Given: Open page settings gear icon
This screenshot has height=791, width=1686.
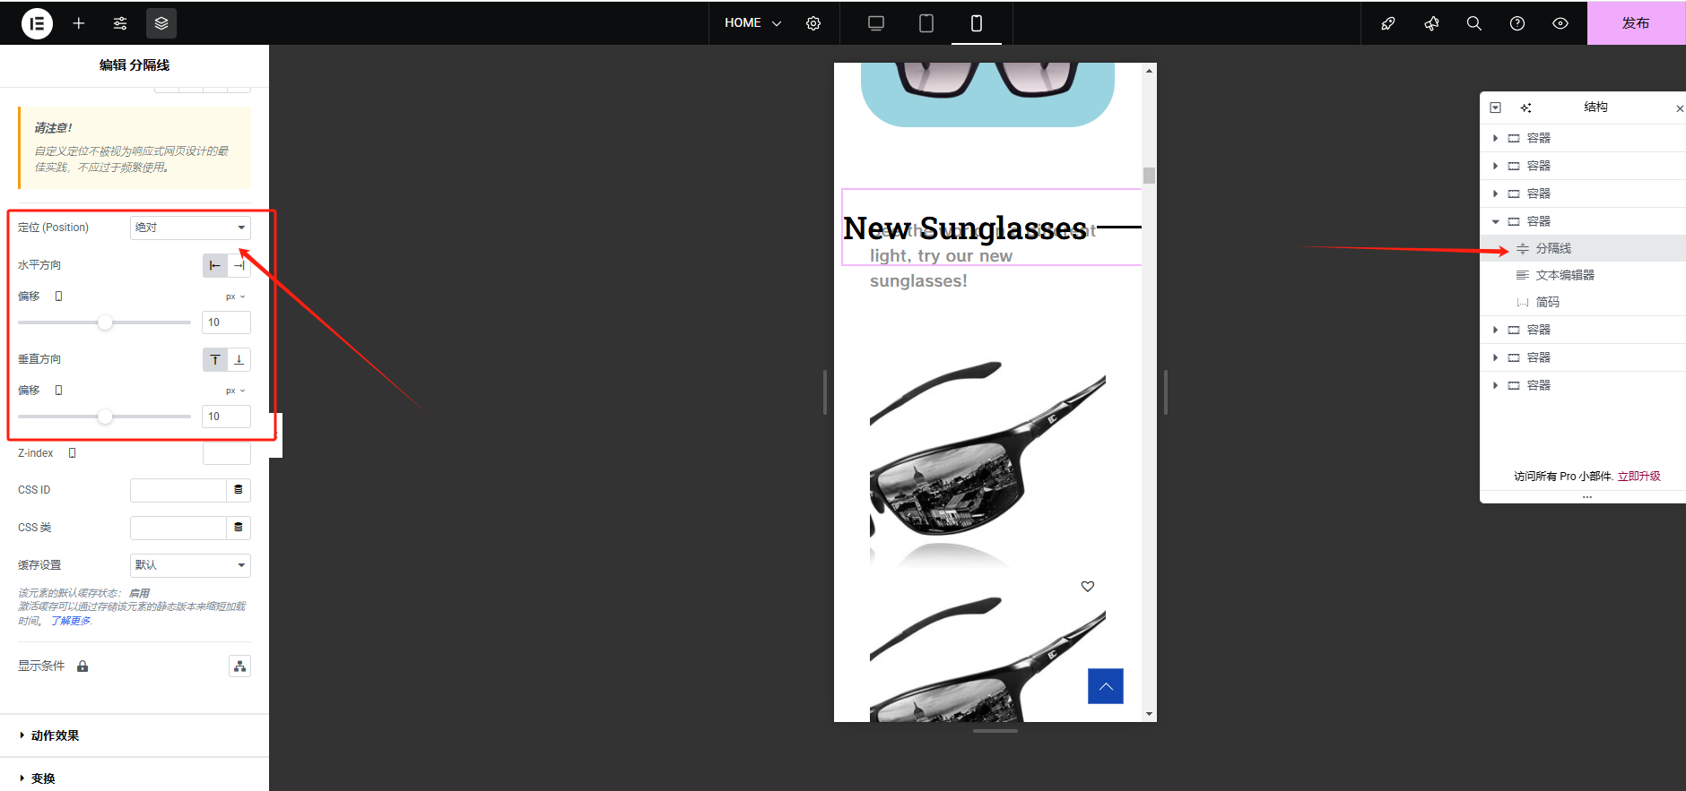Looking at the screenshot, I should [x=813, y=23].
